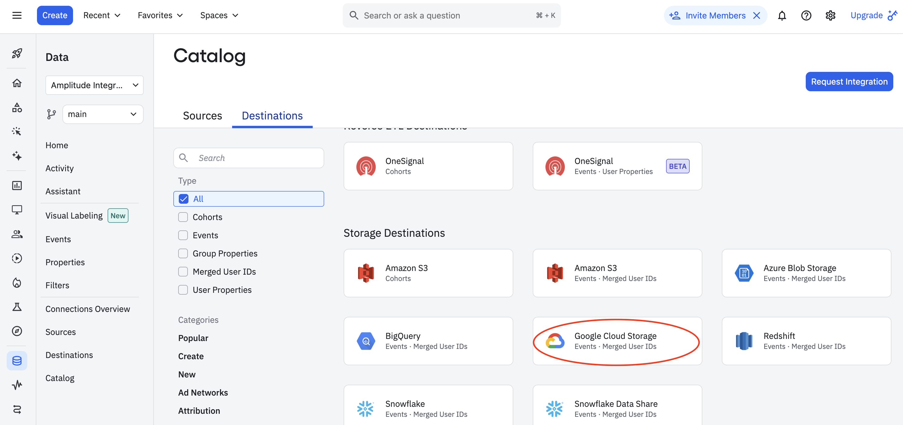Viewport: 903px width, 425px height.
Task: Open Connections Overview in Data menu
Action: pos(88,309)
